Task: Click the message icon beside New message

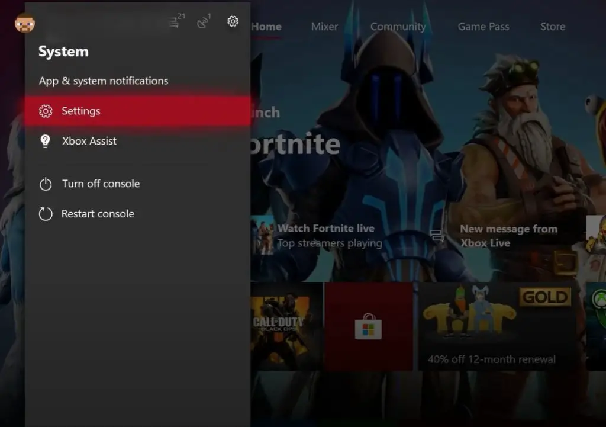Action: (x=437, y=235)
